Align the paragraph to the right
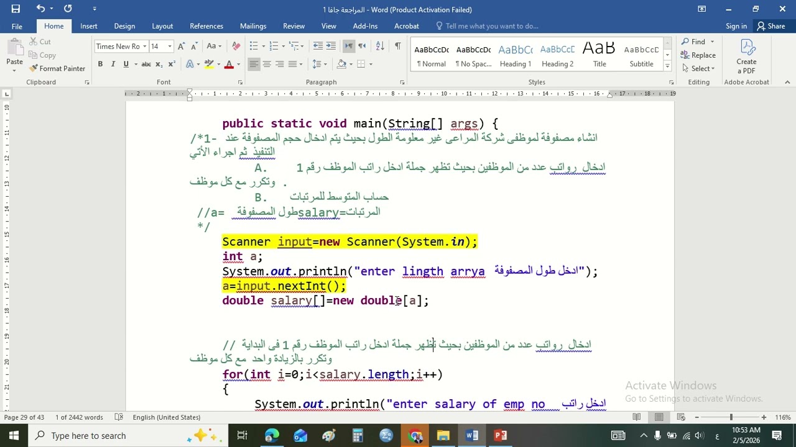 pos(280,64)
